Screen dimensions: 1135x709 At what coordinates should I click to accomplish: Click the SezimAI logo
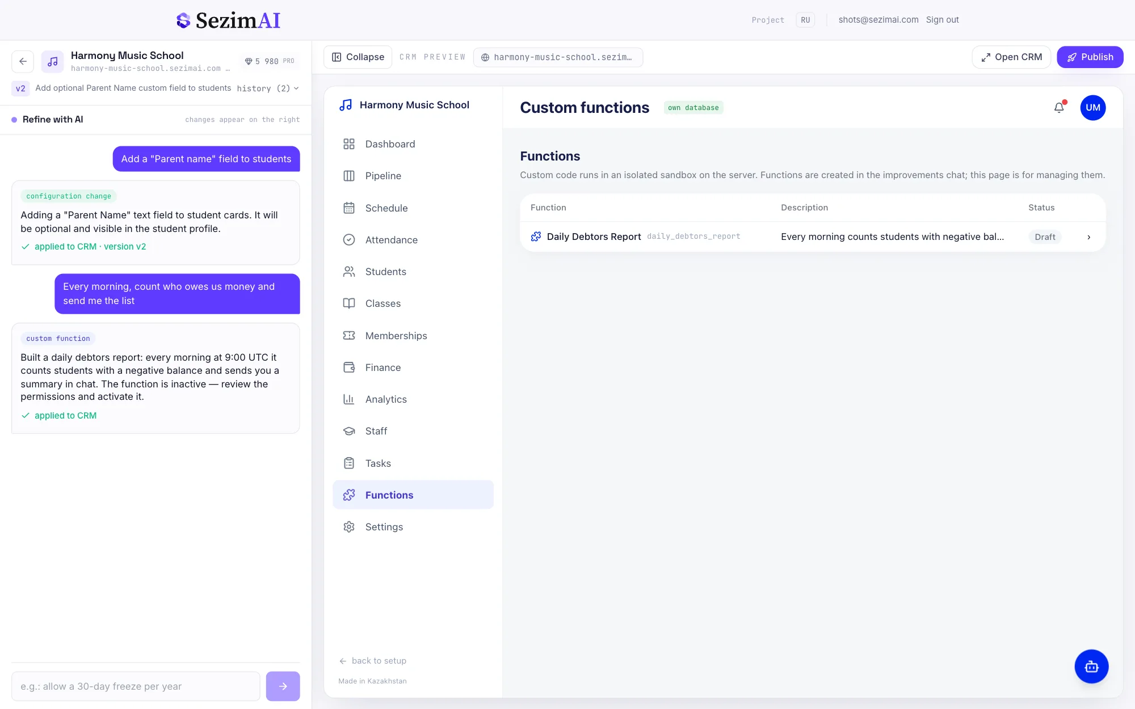(x=228, y=20)
